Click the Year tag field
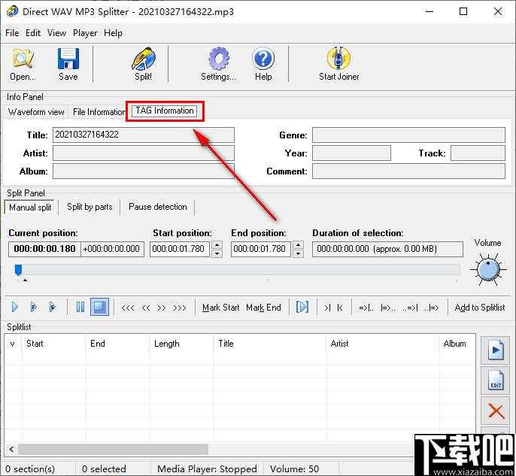516x476 pixels. (x=351, y=153)
